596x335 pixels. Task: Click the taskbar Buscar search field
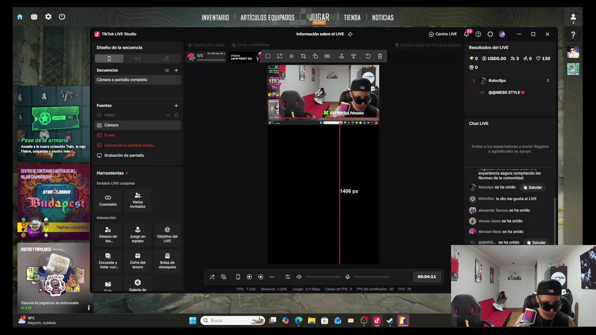point(233,321)
